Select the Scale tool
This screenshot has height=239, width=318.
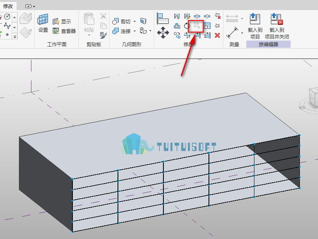coord(207,26)
